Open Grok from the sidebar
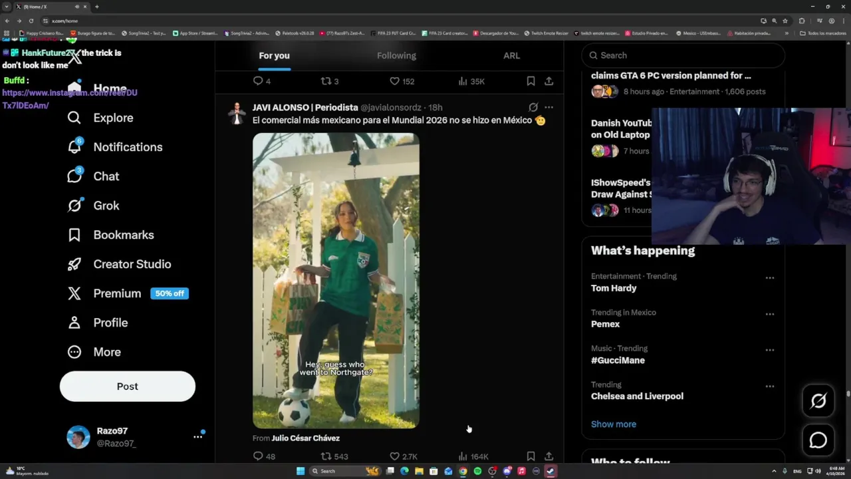The width and height of the screenshot is (851, 479). click(x=93, y=206)
